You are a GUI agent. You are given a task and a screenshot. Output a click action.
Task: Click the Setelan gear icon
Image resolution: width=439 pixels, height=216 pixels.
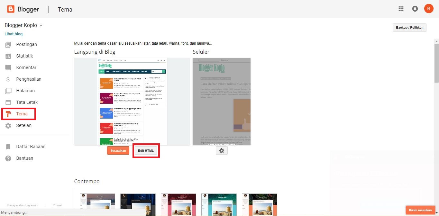tap(8, 125)
